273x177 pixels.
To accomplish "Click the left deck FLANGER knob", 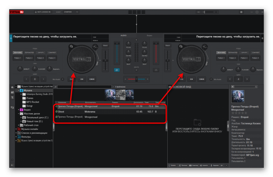I will tap(35, 69).
